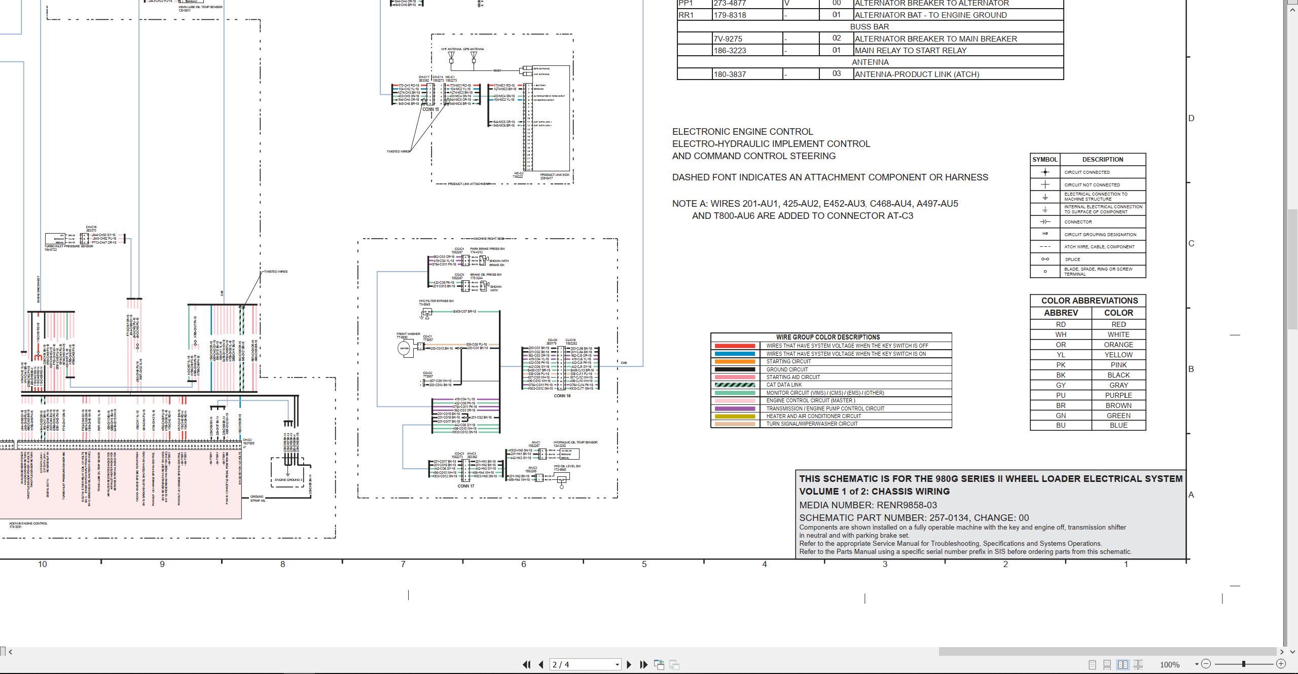Viewport: 1298px width, 674px height.
Task: Click the blue key-switch-on wire color swatch
Action: pyautogui.click(x=735, y=354)
